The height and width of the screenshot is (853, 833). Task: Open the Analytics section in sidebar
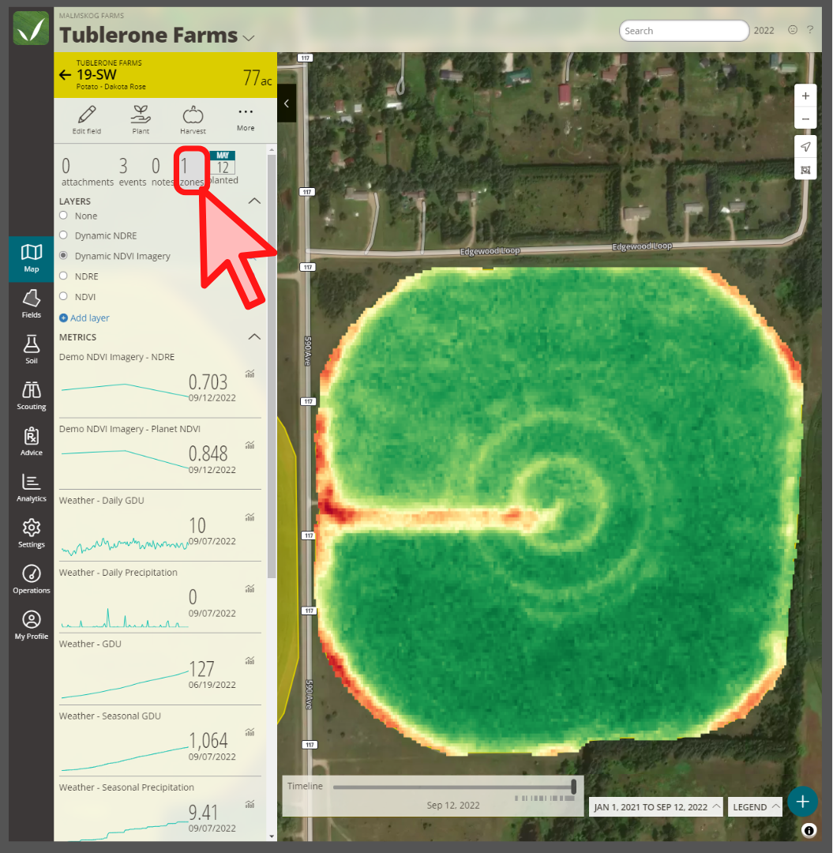pos(31,488)
